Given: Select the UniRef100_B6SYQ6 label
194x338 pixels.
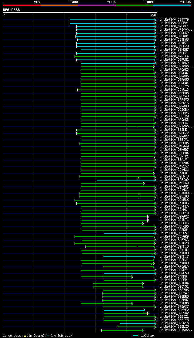Looking at the screenshot, I should 174,290.
